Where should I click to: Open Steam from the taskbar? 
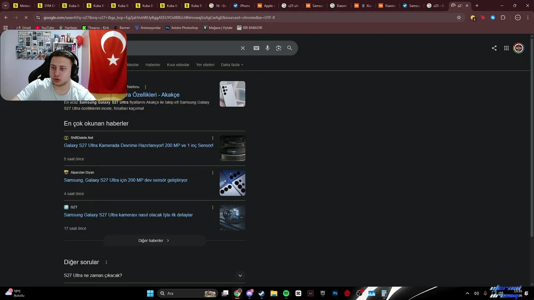262,293
